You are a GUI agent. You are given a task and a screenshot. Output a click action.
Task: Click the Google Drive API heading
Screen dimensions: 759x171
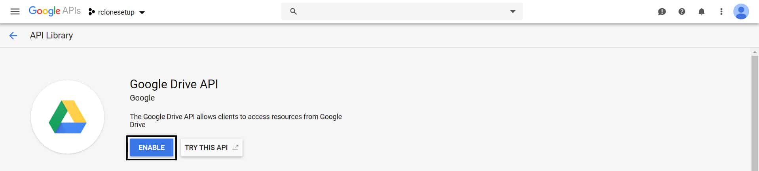point(174,84)
